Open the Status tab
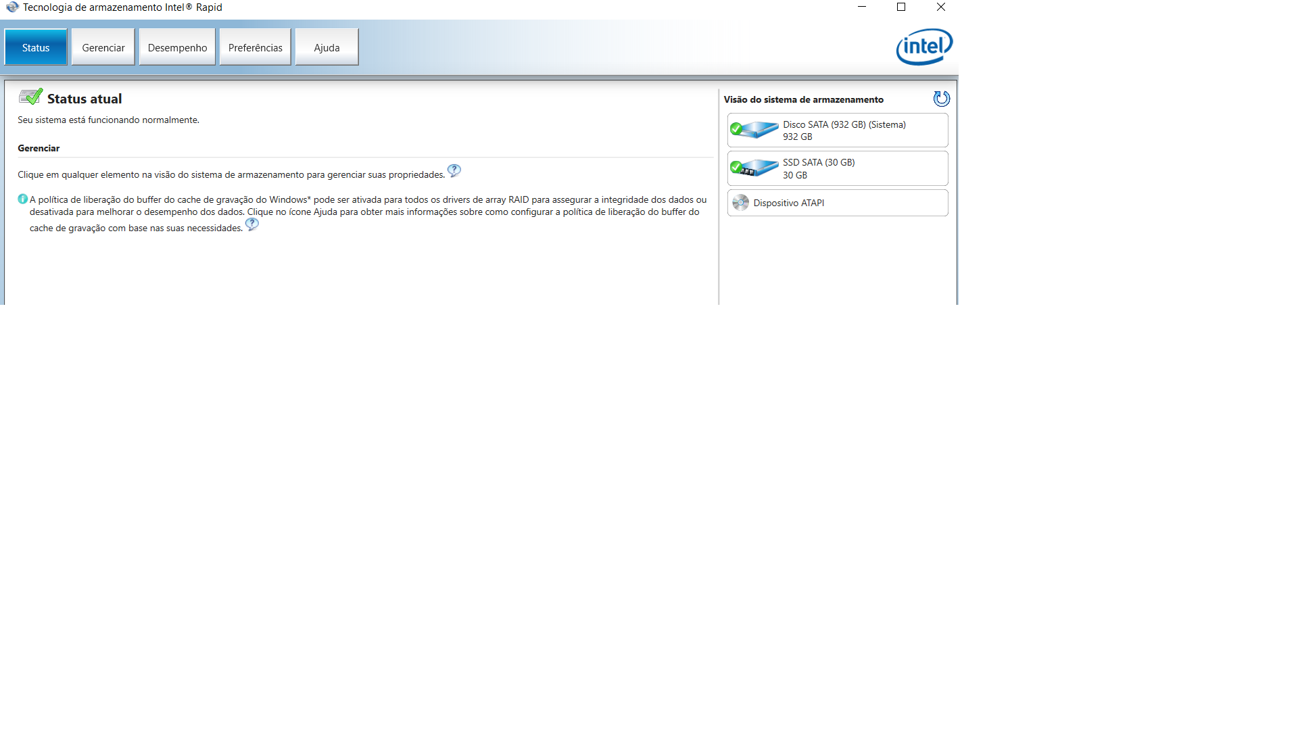Image resolution: width=1298 pixels, height=730 pixels. (x=36, y=47)
